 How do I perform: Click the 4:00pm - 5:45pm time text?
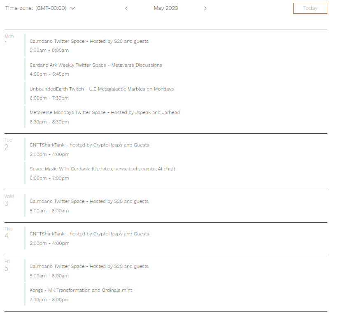click(x=49, y=74)
